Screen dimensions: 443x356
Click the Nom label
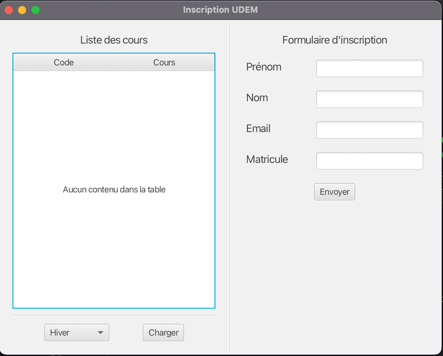click(x=257, y=98)
